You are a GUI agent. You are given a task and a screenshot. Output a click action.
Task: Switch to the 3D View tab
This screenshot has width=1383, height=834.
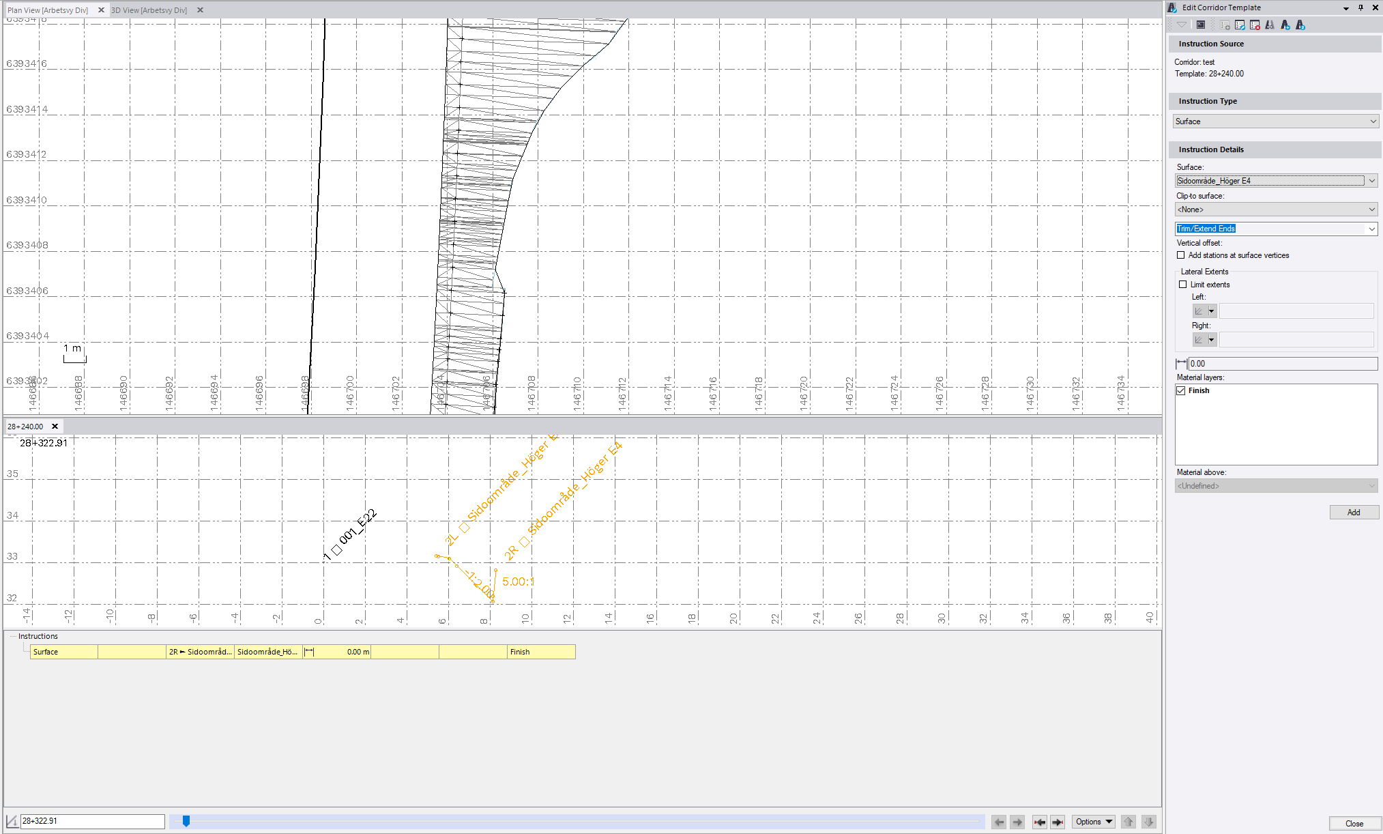coord(149,10)
